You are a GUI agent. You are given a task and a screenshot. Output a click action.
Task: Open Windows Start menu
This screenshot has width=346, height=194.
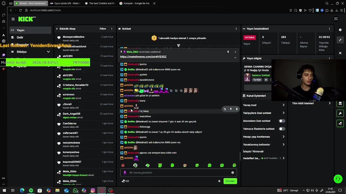(x=4, y=190)
